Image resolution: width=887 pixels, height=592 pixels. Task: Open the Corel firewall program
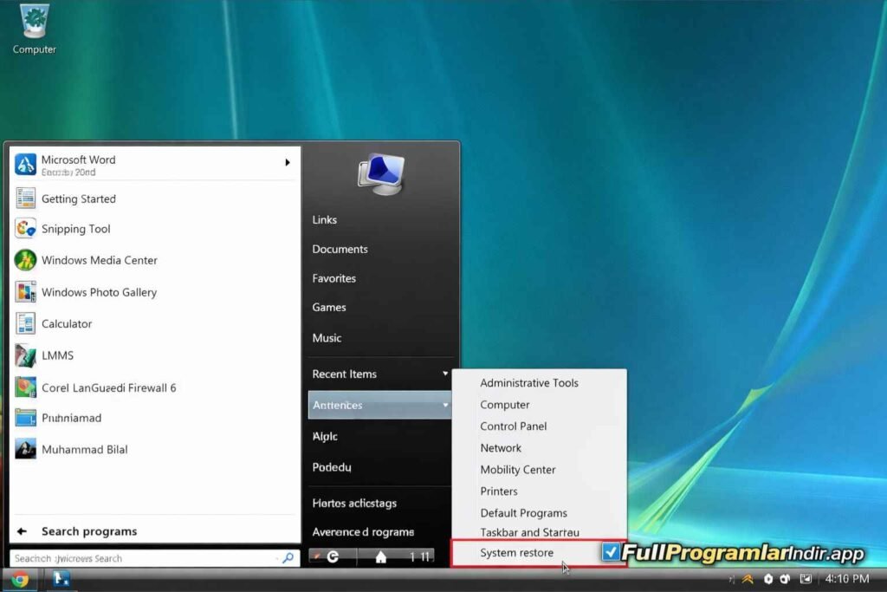tap(107, 387)
